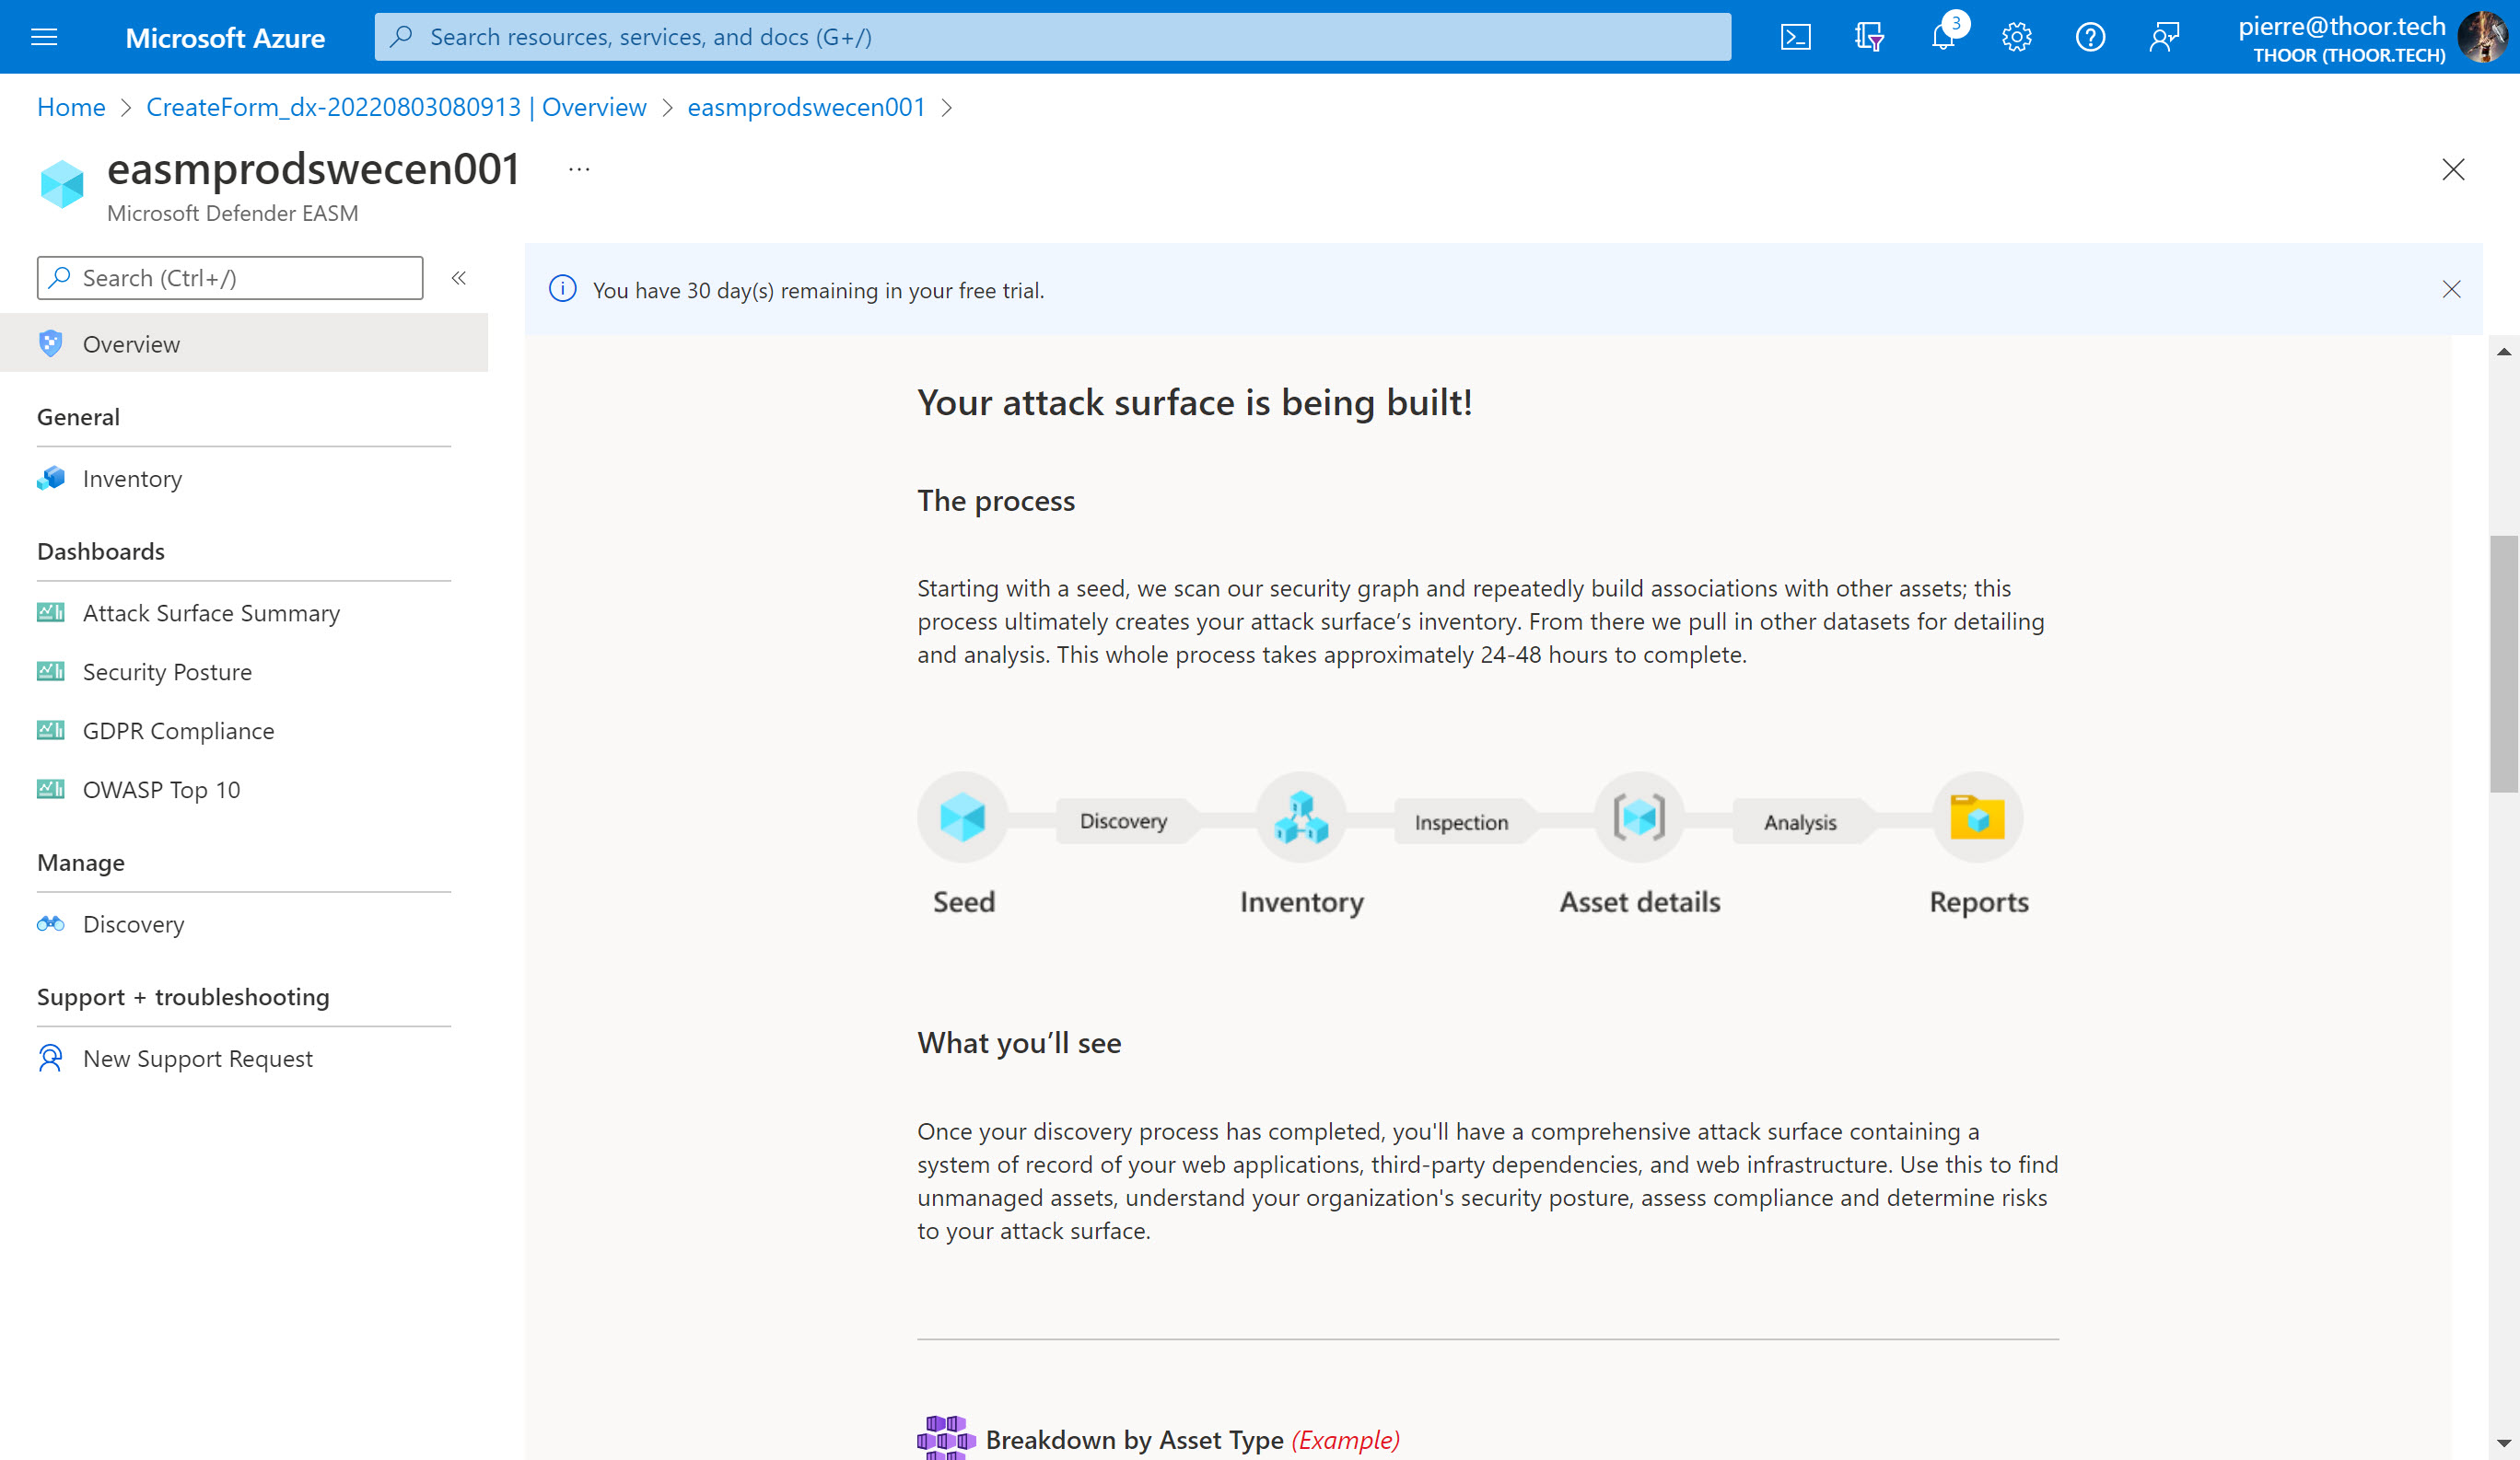Click the 'Breakdown by Asset Type' title text
Image resolution: width=2520 pixels, height=1460 pixels.
click(x=1134, y=1440)
